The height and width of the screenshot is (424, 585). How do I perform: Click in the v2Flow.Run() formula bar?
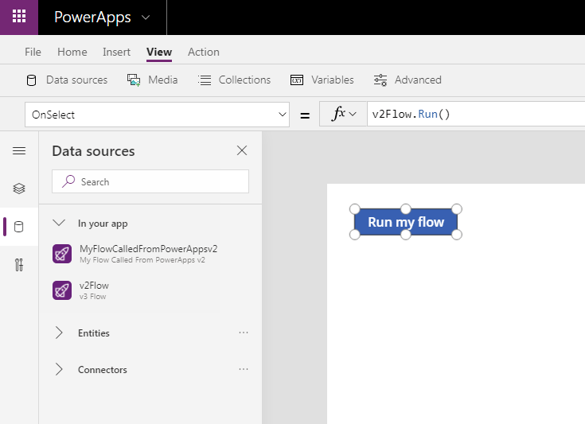point(476,114)
